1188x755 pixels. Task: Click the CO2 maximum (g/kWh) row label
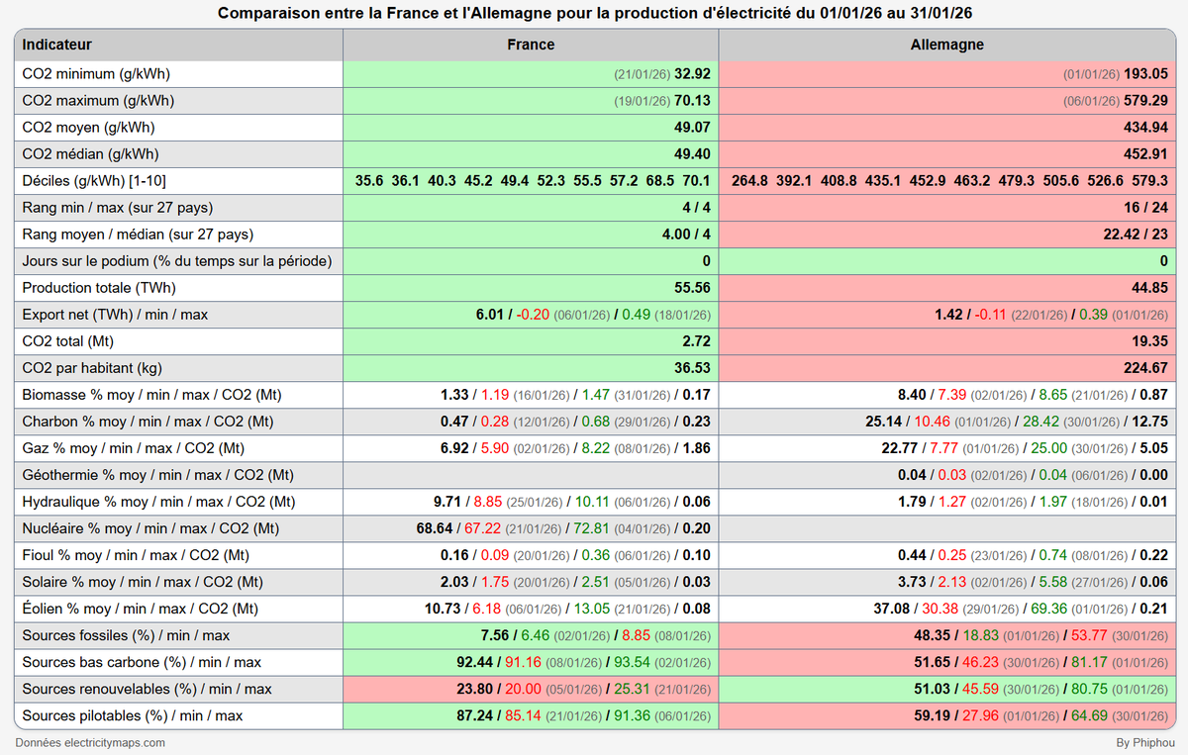click(x=99, y=100)
